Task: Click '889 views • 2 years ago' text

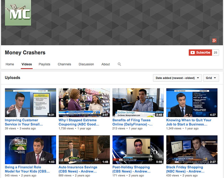Action: [74, 176]
